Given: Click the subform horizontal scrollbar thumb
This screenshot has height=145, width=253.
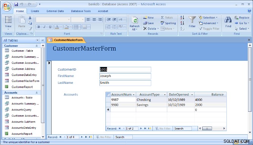Looking at the screenshot, I should pos(207,128).
